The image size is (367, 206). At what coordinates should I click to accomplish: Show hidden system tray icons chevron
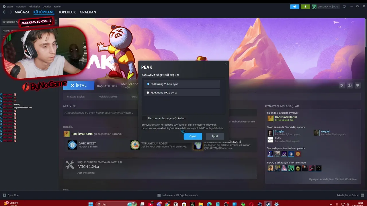point(331,204)
